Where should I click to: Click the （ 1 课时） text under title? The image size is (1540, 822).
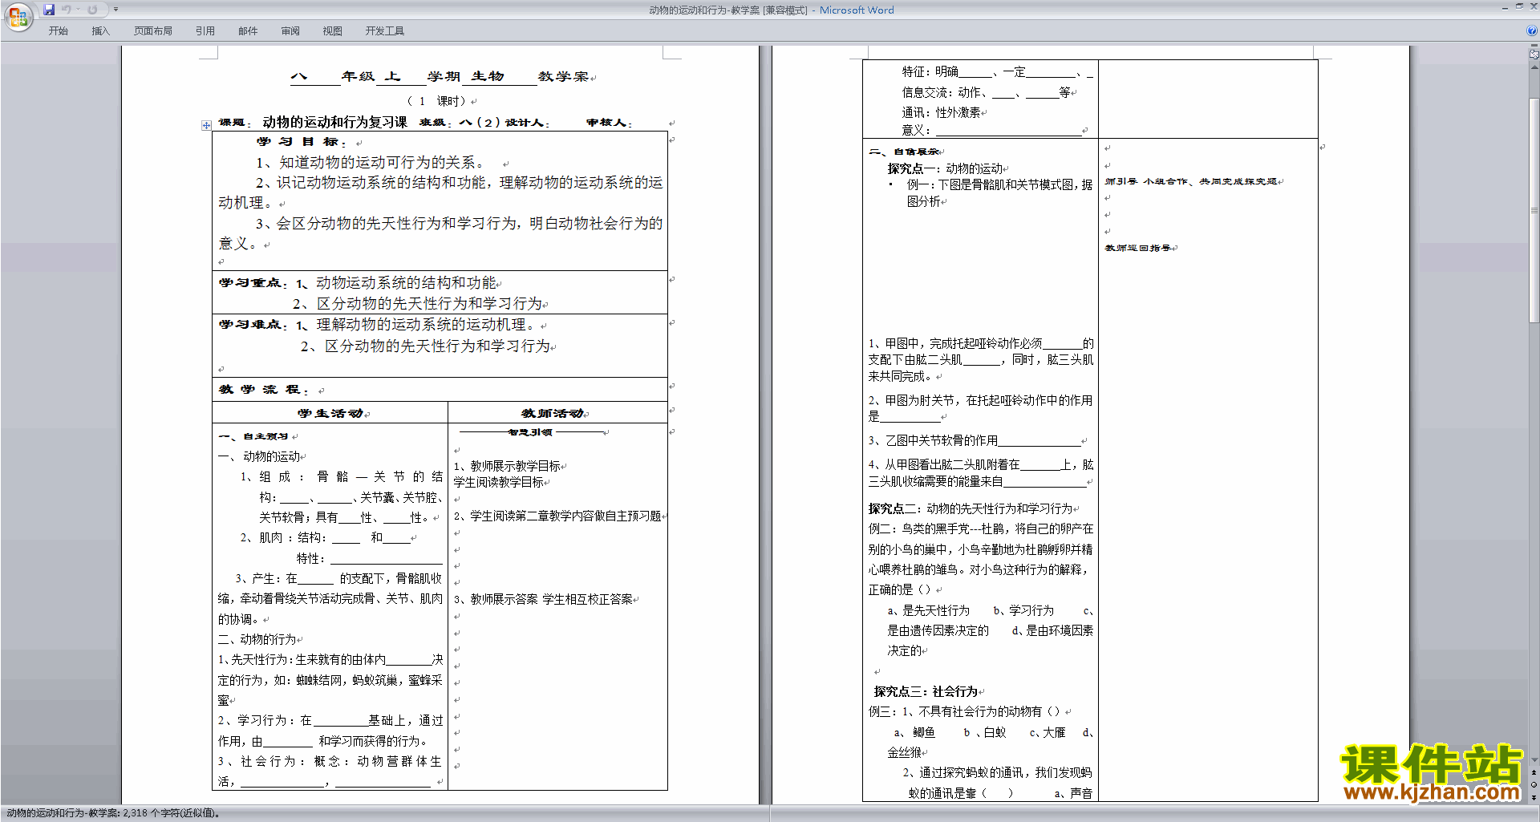[437, 101]
